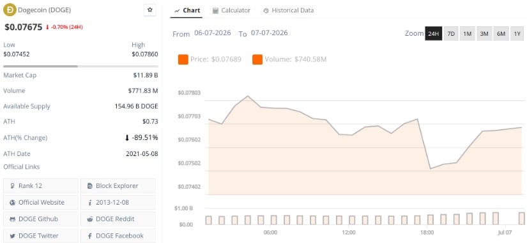
Task: Toggle the Price series orange swatch
Action: 183,59
